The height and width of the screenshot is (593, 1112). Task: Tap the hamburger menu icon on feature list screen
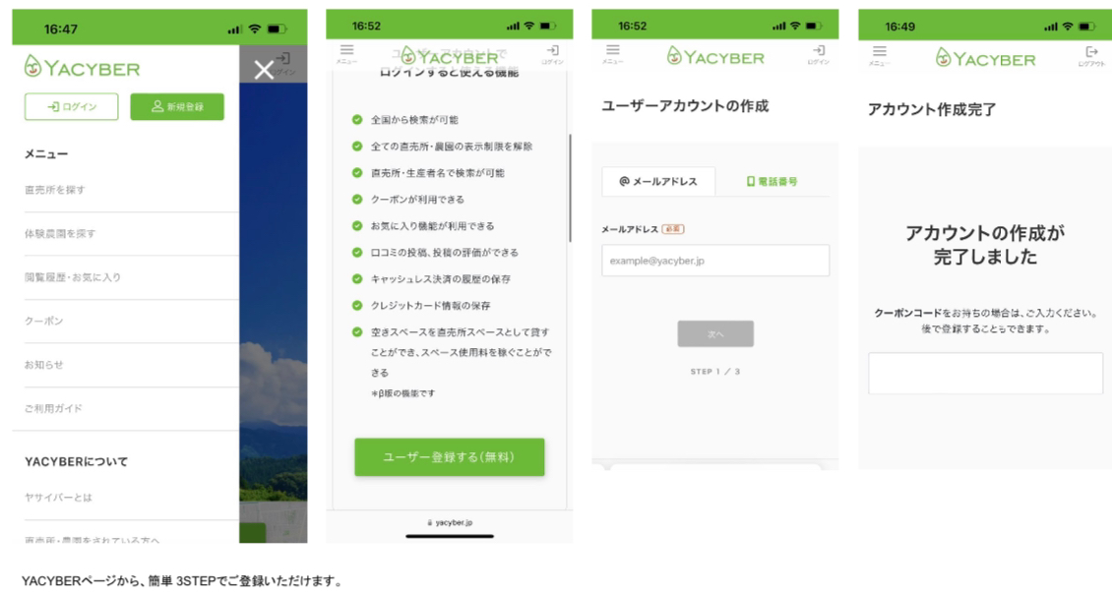[346, 54]
